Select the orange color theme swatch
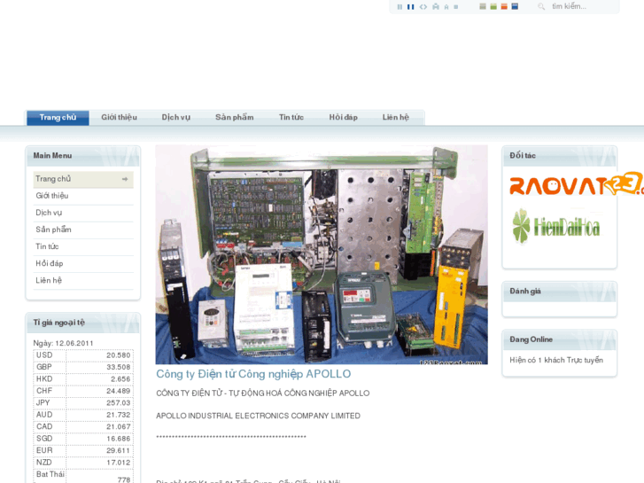Image resolution: width=644 pixels, height=483 pixels. [x=504, y=7]
